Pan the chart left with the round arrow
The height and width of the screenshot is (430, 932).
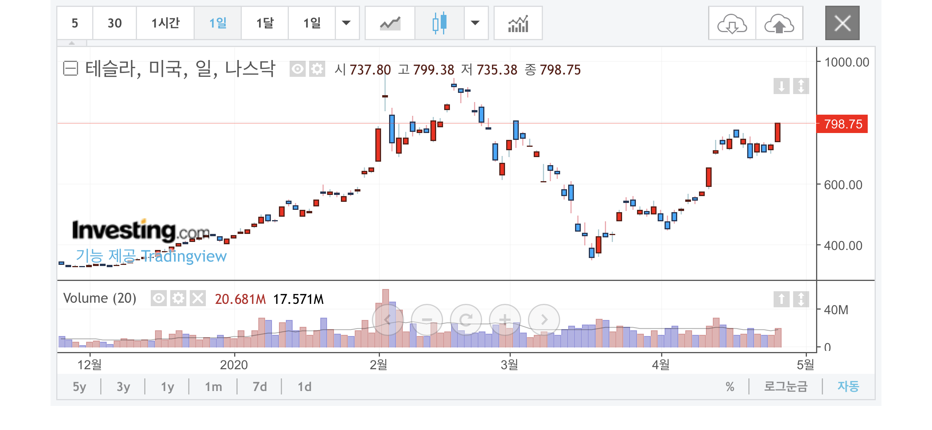tap(388, 320)
